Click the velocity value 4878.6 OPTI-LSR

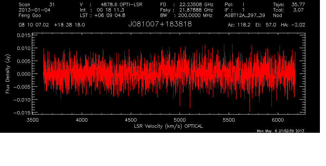pos(121,4)
